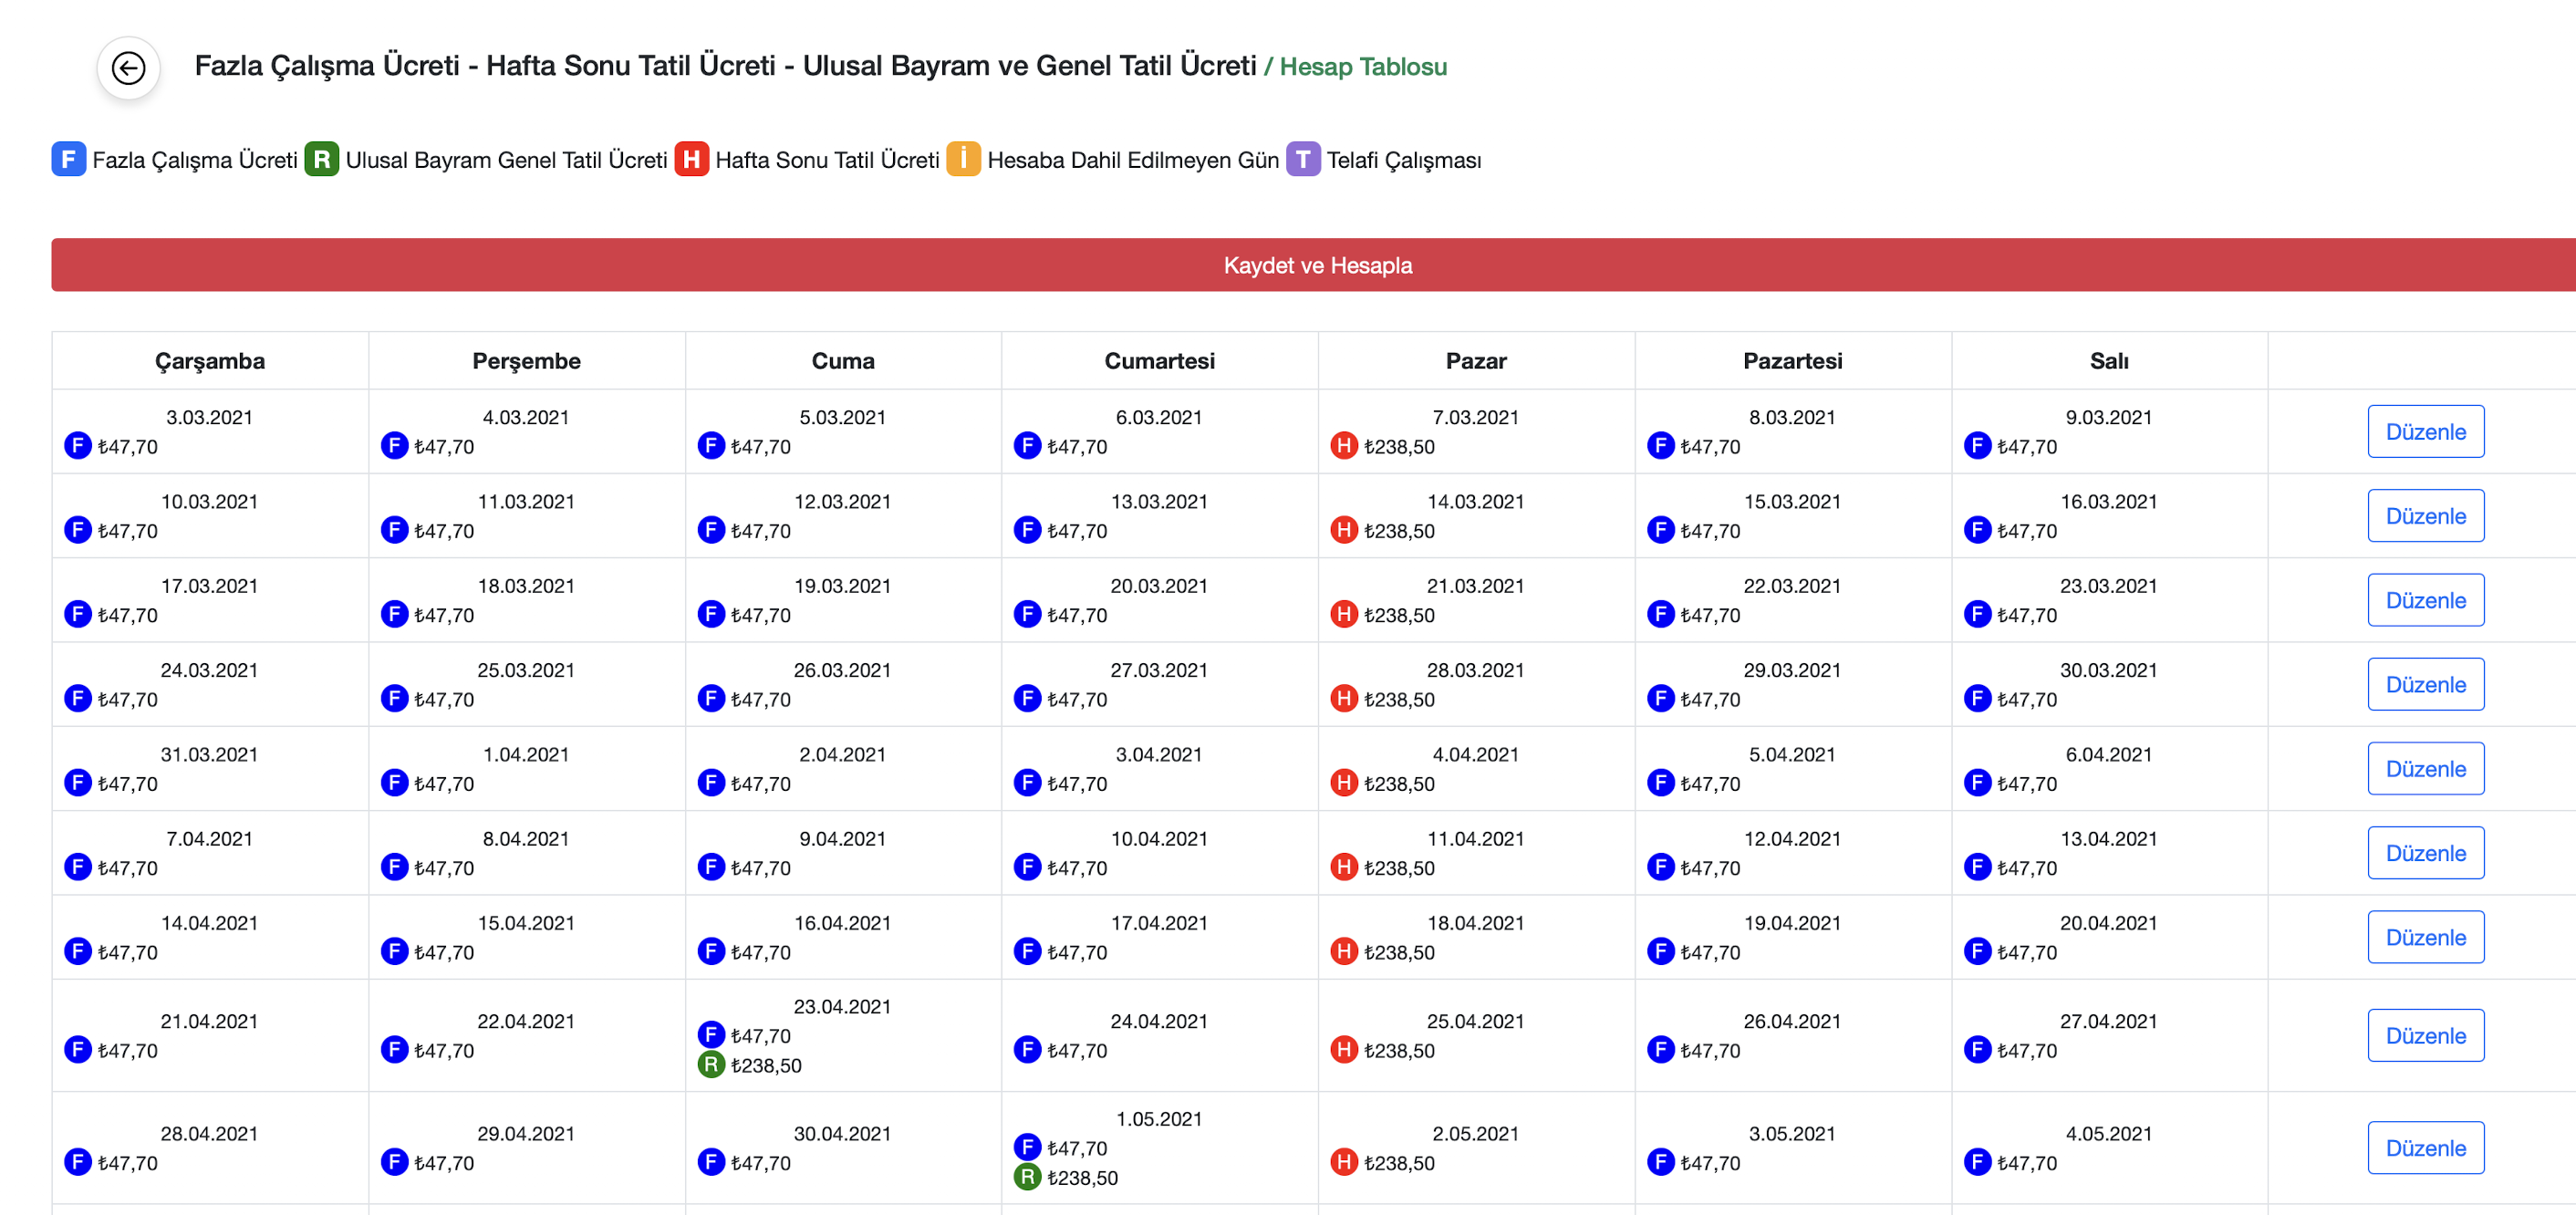Click the red H Hafta Sonu legend icon
2576x1215 pixels.
point(691,159)
